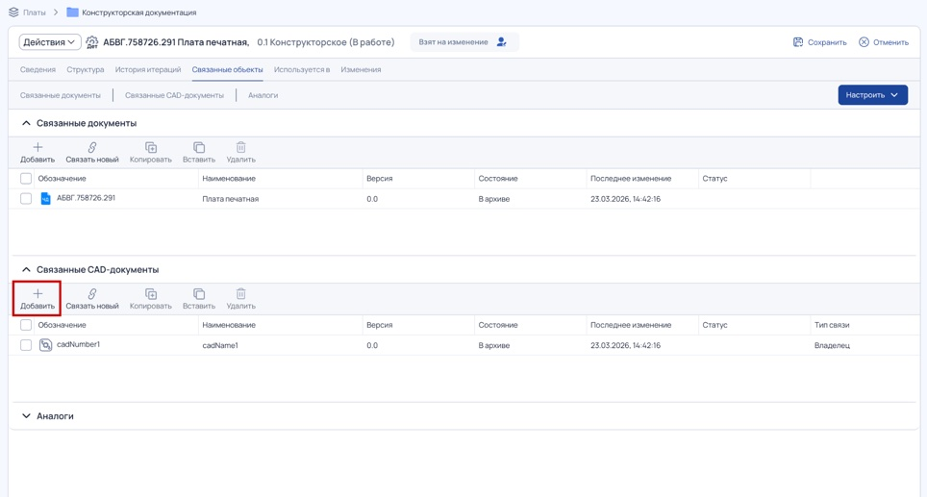
Task: Collapse the Связанные CAD-документы section
Action: click(26, 269)
